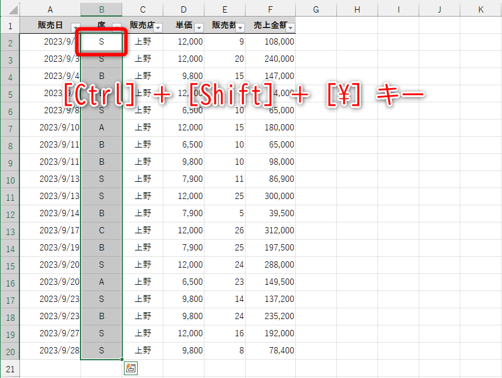Select the column K header

click(481, 9)
